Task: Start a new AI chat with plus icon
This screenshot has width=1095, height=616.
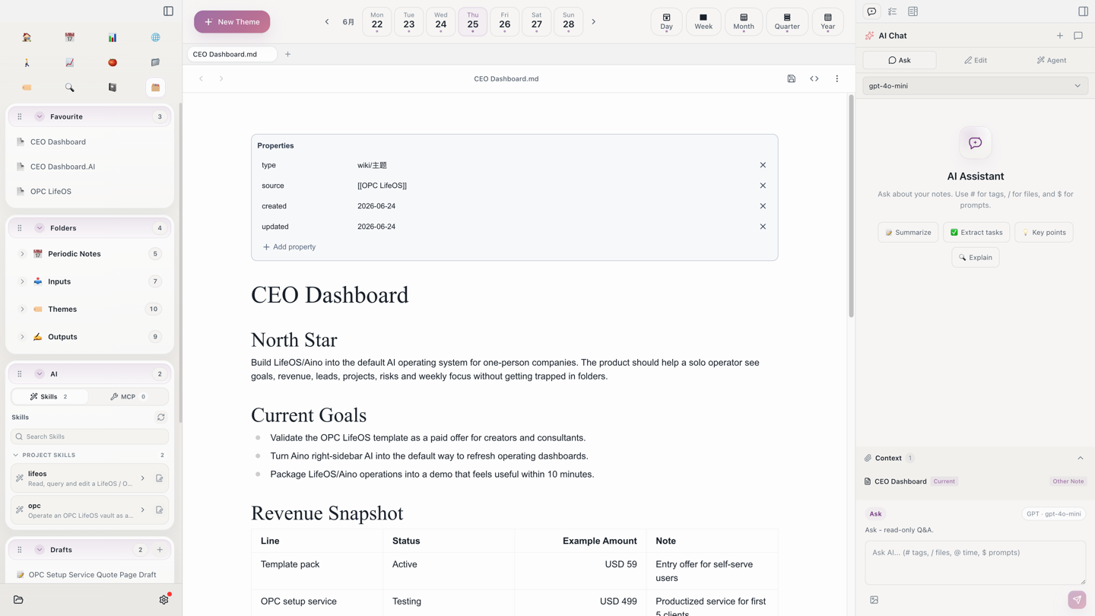Action: (1059, 36)
